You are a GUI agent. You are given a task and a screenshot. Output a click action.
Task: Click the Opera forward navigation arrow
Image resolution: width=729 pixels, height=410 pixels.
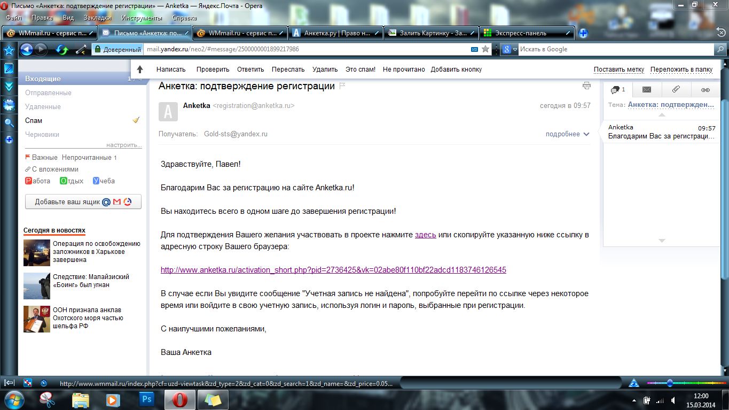pos(41,50)
